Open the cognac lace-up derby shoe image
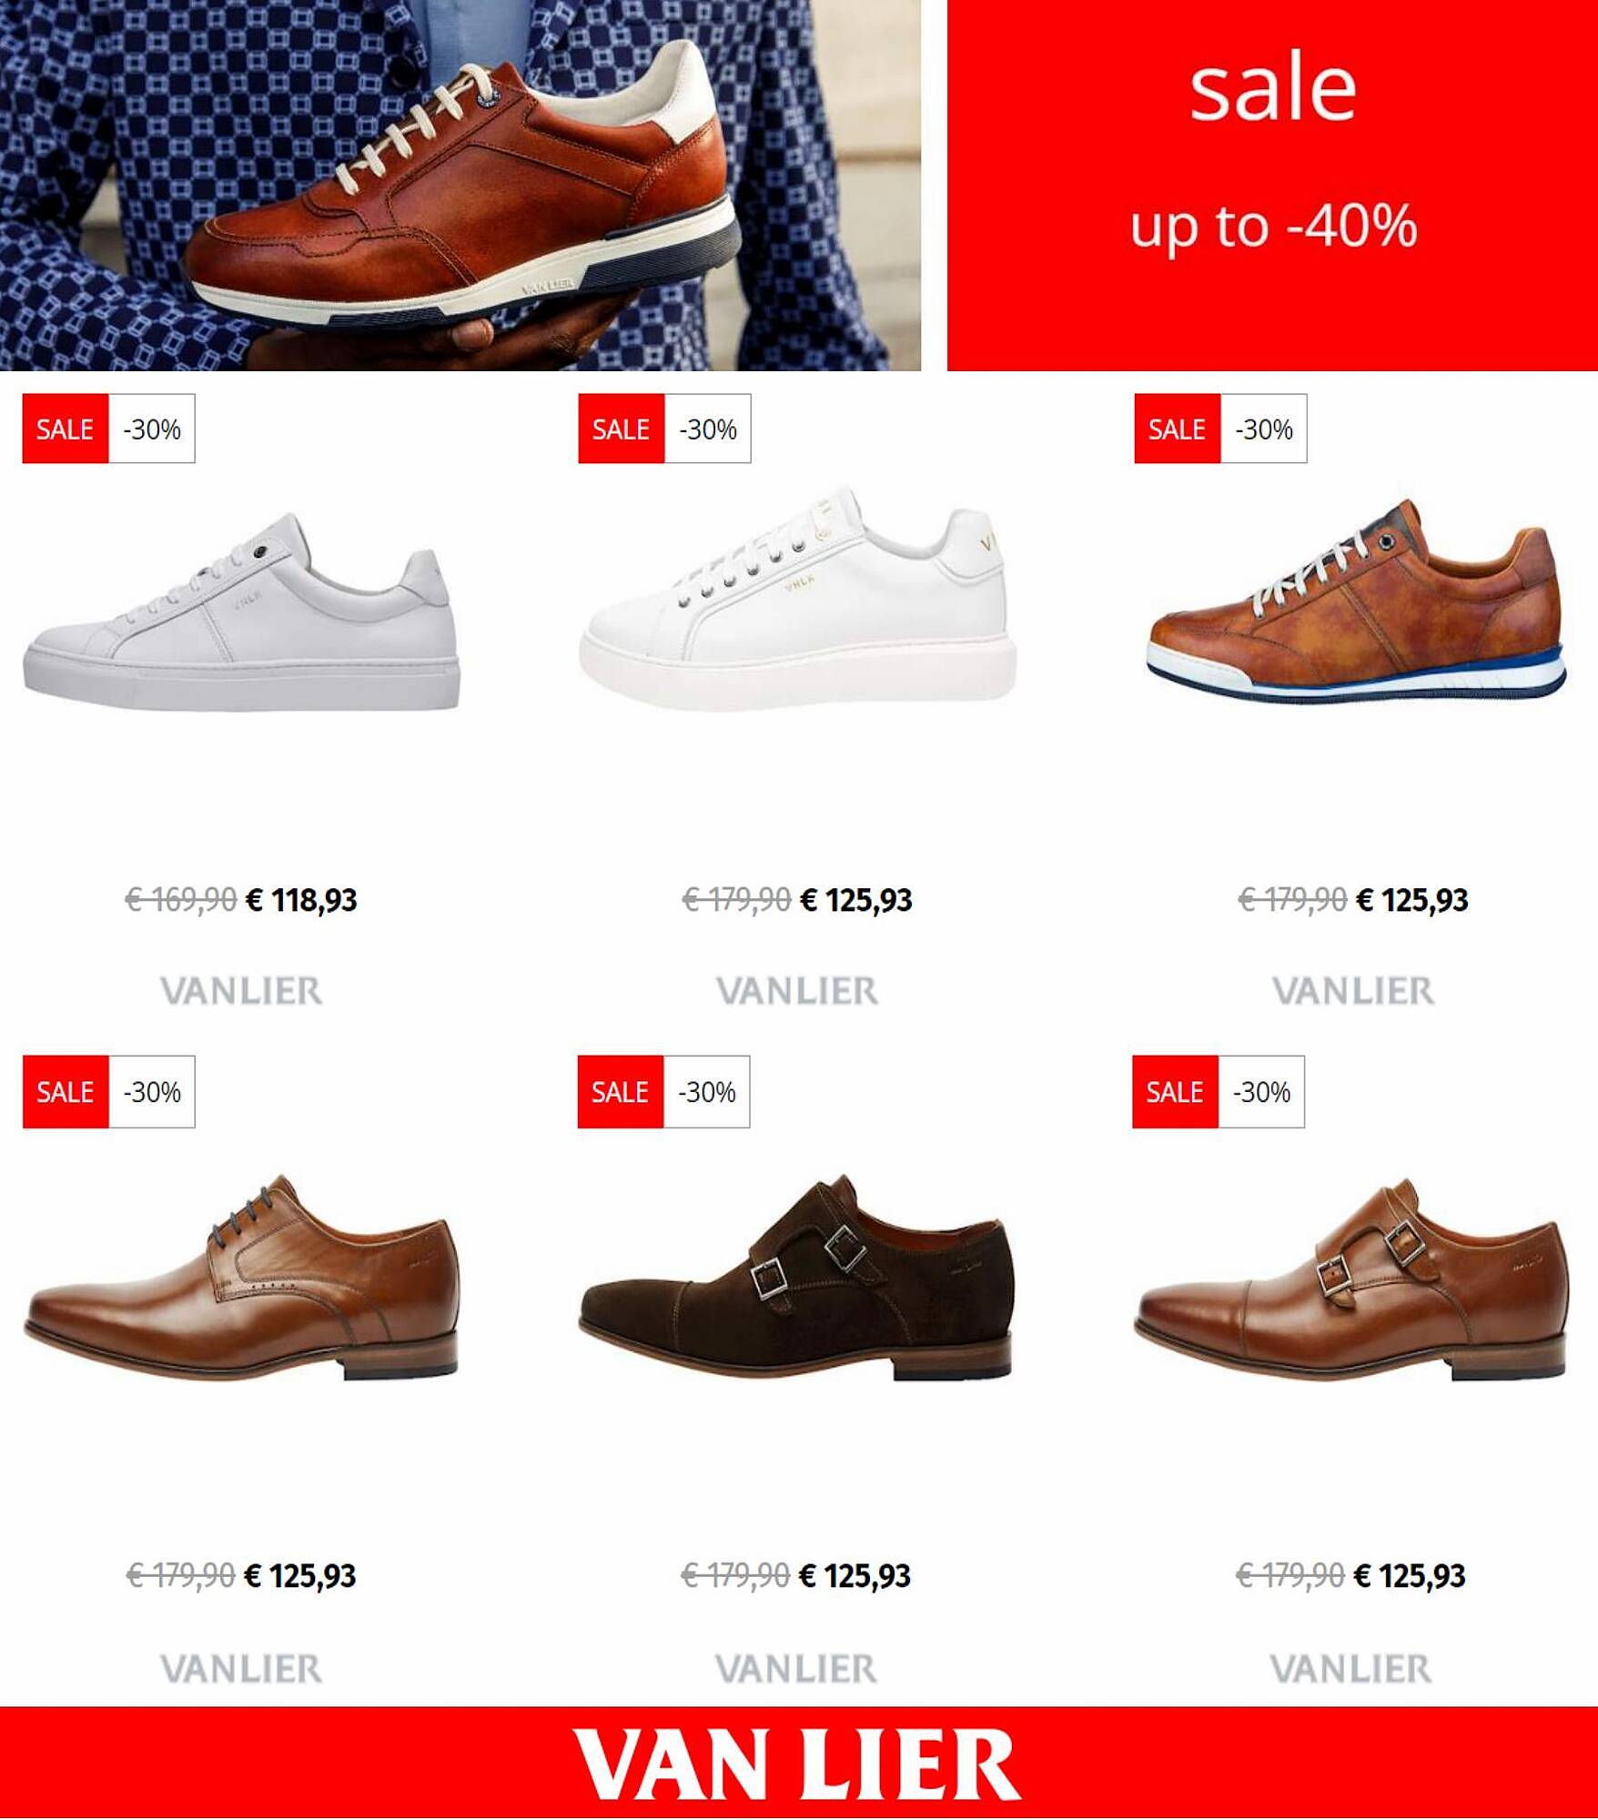This screenshot has width=1598, height=1820. [x=241, y=1278]
